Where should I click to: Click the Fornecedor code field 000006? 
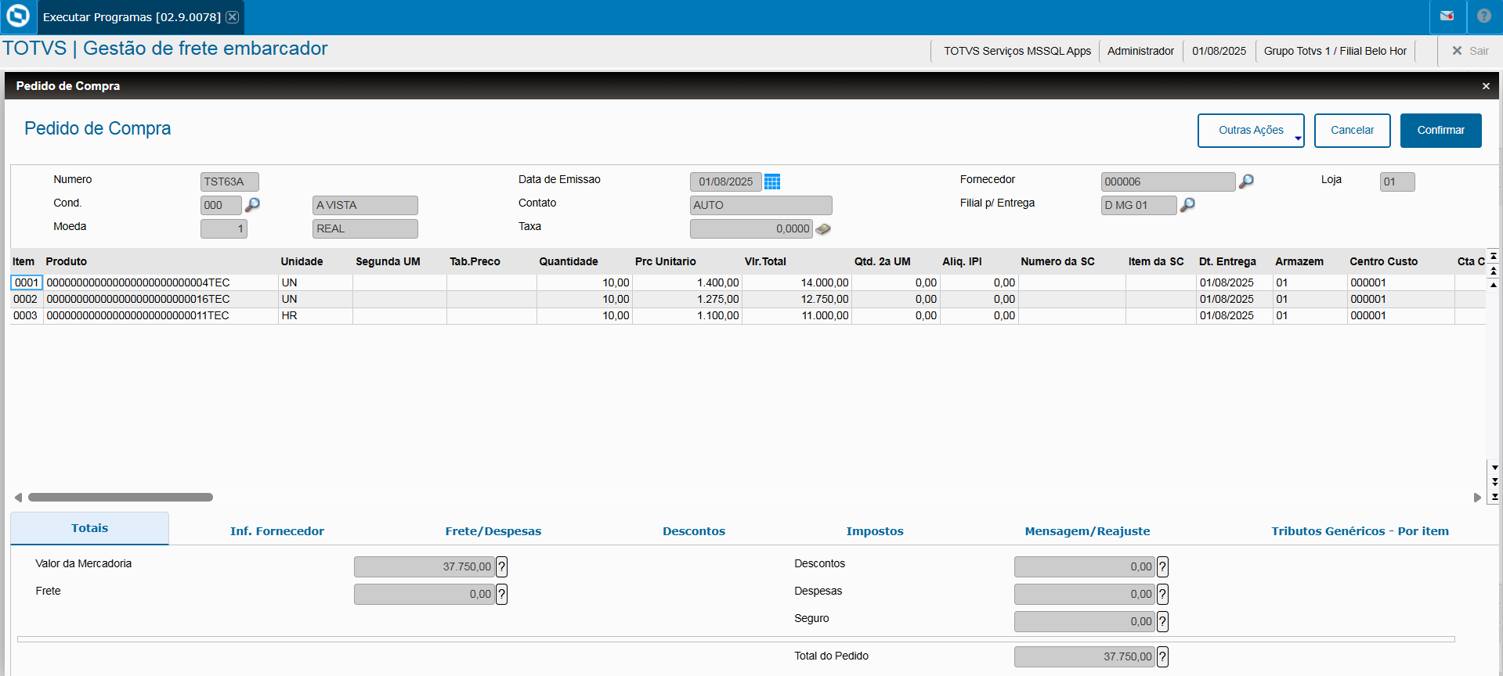click(1168, 182)
